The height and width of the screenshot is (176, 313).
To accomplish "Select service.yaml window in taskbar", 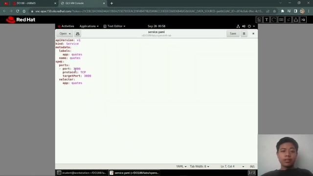I will point(134,173).
